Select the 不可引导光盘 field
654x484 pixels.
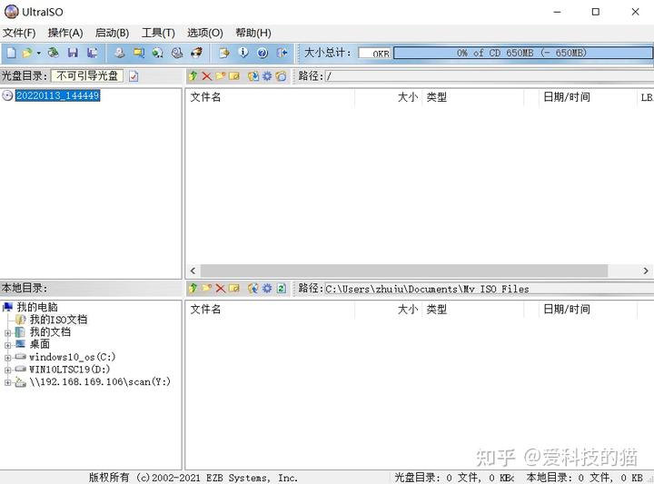[x=87, y=76]
